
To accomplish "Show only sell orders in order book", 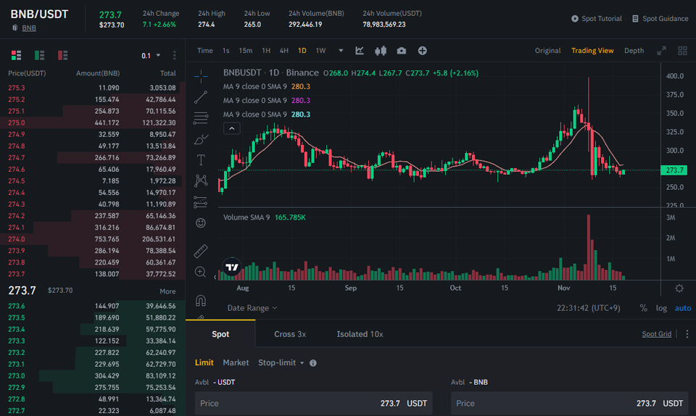I will click(x=63, y=55).
